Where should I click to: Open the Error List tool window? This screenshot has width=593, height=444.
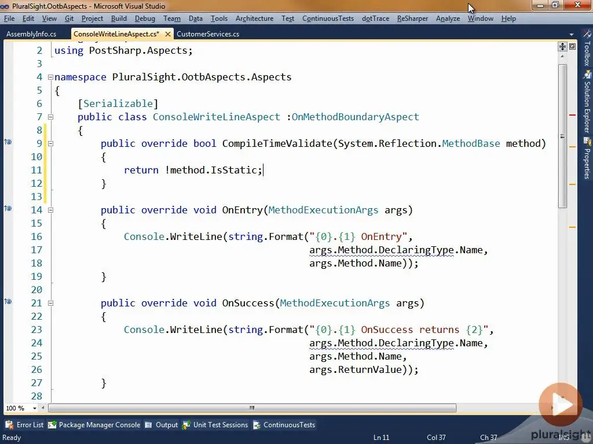click(x=25, y=425)
